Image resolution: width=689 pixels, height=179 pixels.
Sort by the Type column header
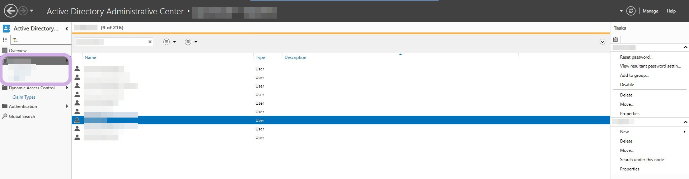[261, 58]
